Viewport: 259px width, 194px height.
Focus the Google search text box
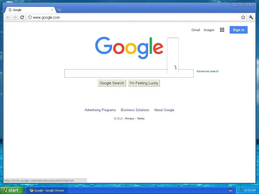(129, 74)
